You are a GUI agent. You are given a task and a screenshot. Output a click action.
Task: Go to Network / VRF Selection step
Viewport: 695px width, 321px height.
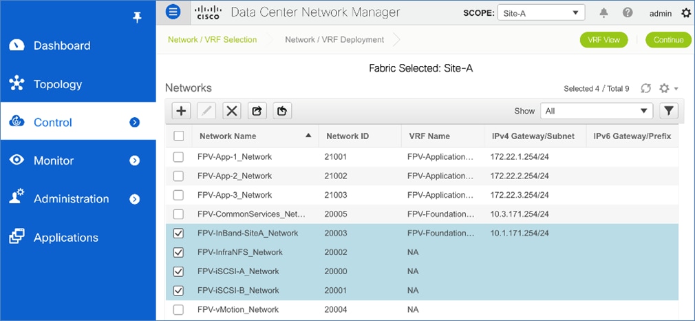click(212, 39)
